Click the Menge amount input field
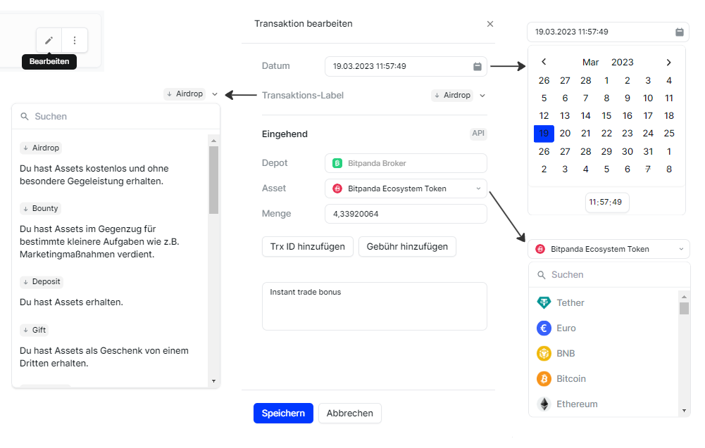This screenshot has width=705, height=448. click(x=406, y=214)
